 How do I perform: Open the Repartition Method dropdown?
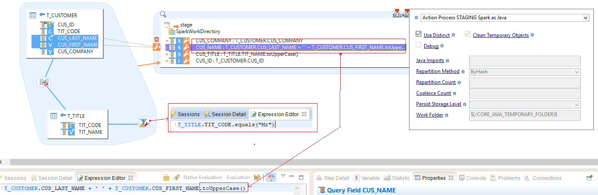click(524, 72)
